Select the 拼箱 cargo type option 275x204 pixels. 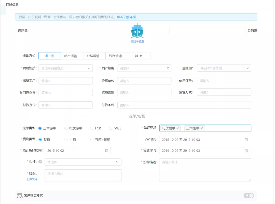(x=66, y=139)
